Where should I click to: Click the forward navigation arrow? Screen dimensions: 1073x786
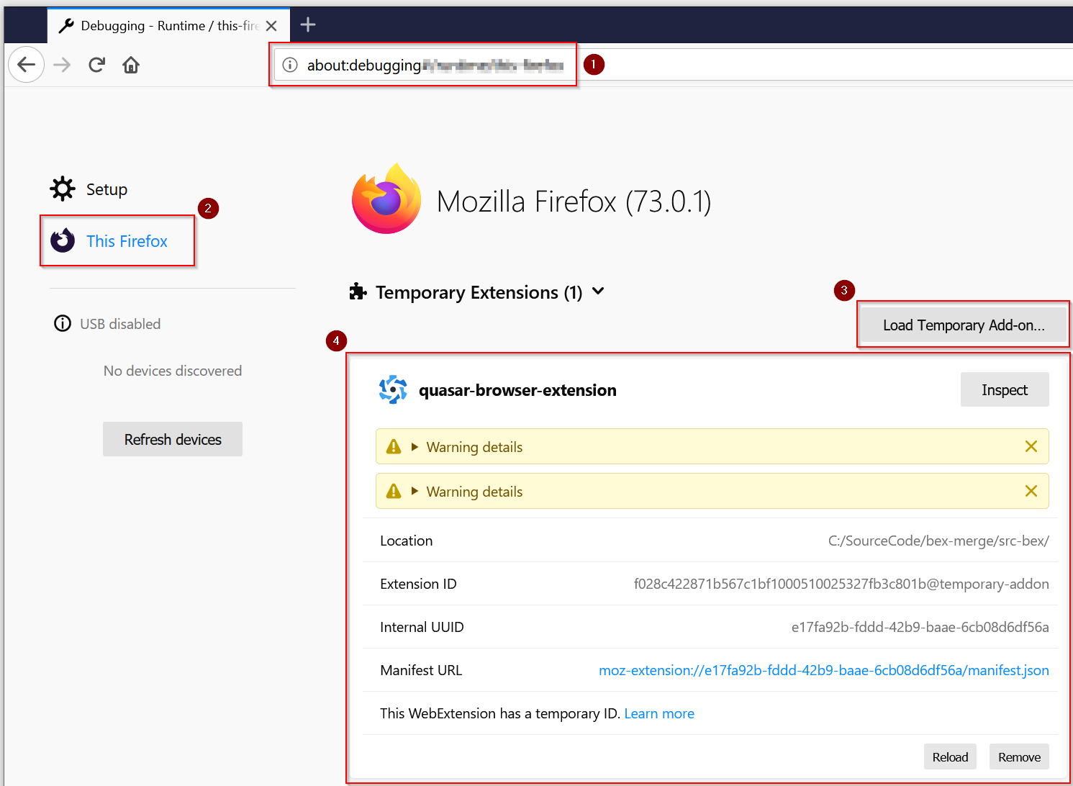click(63, 65)
